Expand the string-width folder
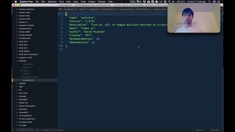This screenshot has height=132, width=235. (17, 32)
